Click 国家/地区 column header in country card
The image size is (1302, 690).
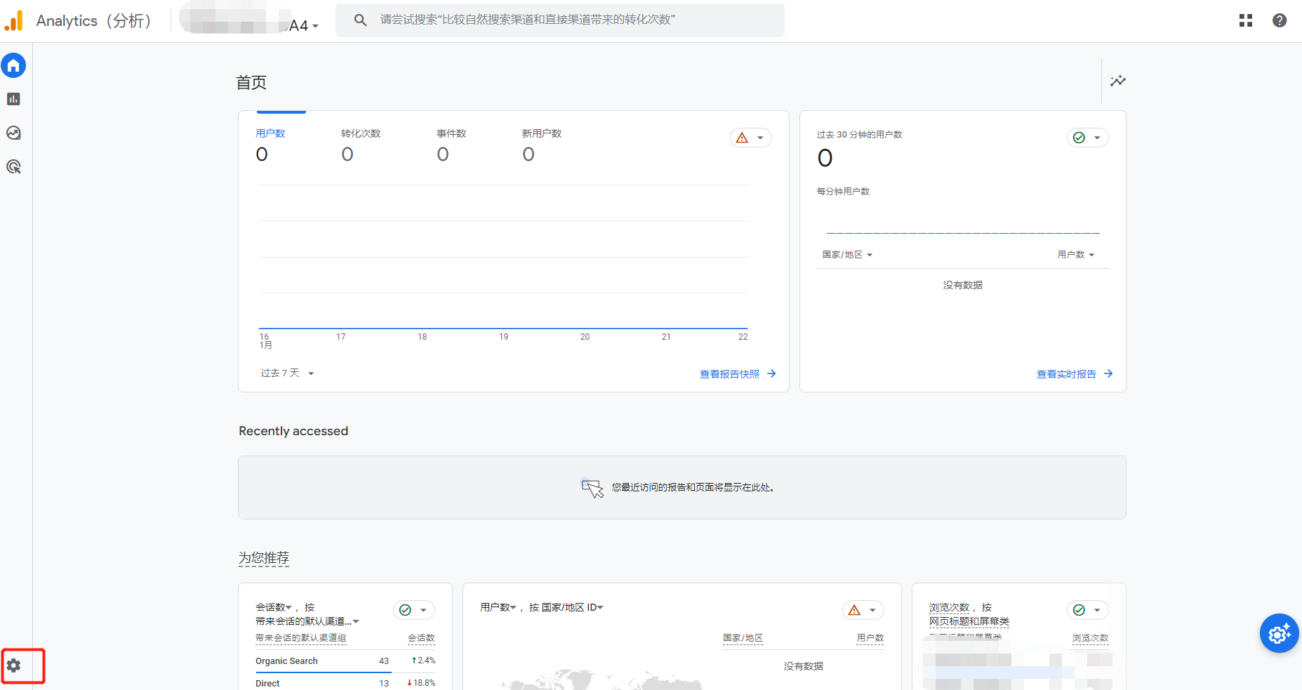point(743,638)
